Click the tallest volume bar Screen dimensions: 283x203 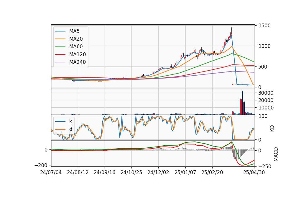(x=242, y=103)
